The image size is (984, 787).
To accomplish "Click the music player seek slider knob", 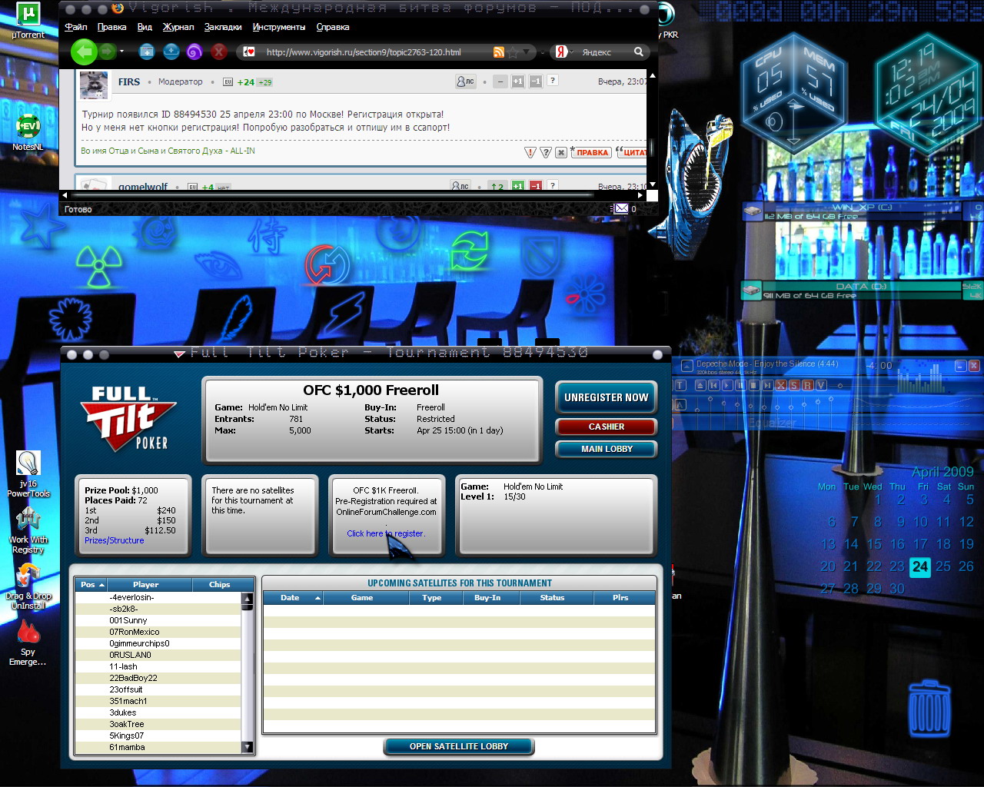I will [x=840, y=385].
